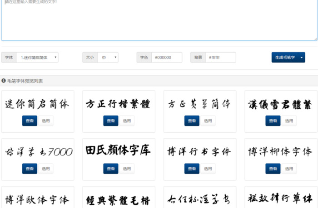Open the arrow dropdown beside 生成毛笔字
Viewport: 318px width, 208px height.
coord(302,58)
